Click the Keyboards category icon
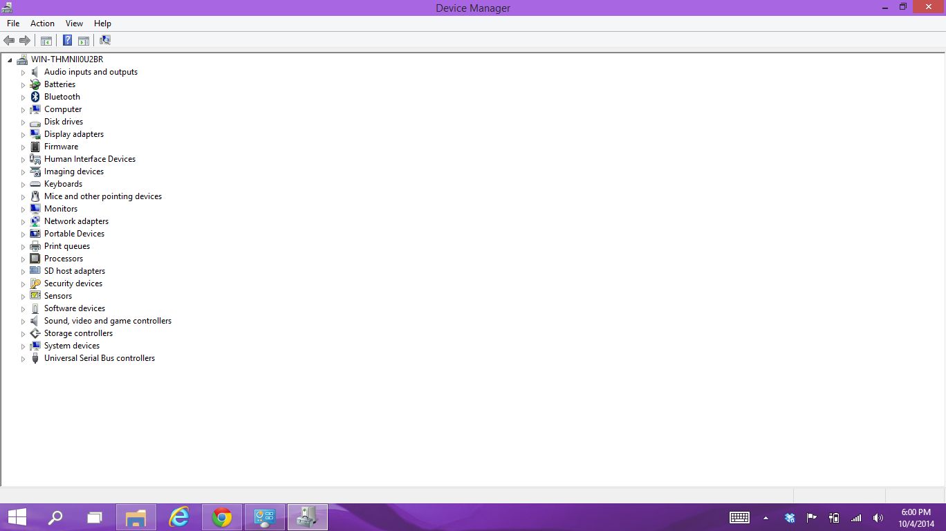946x531 pixels. click(35, 184)
